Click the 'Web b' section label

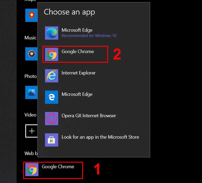(x=31, y=153)
